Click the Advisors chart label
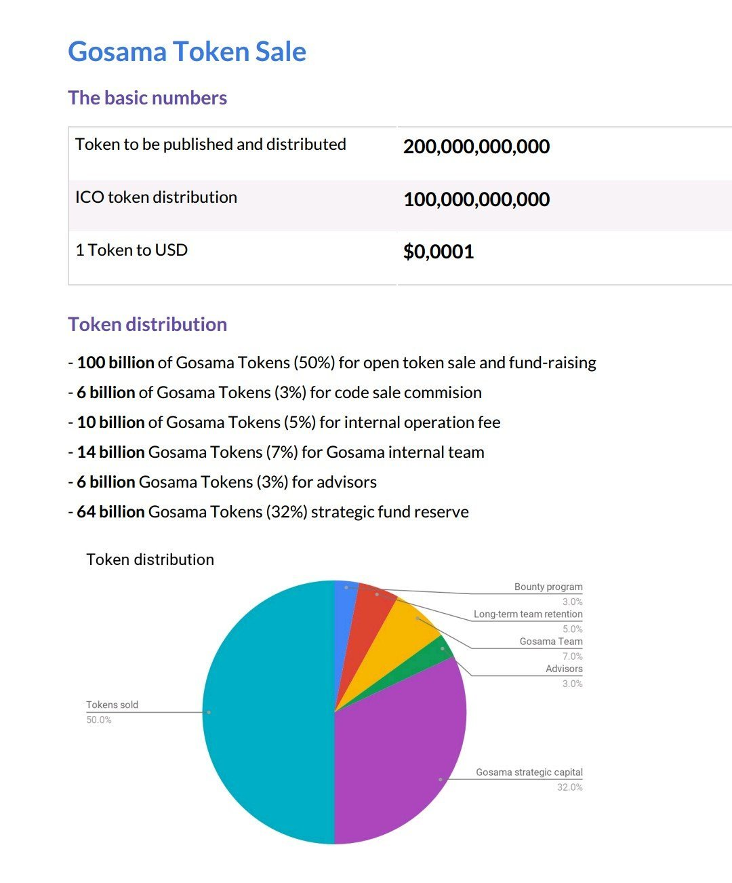 564,668
